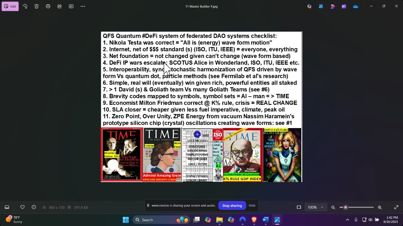Zoom in with the plus magnifier icon
403x226 pixels.
380,207
